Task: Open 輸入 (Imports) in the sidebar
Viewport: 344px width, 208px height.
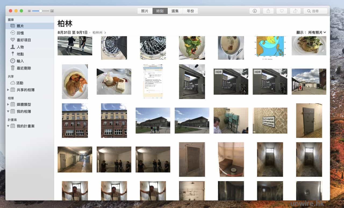Action: (20, 61)
